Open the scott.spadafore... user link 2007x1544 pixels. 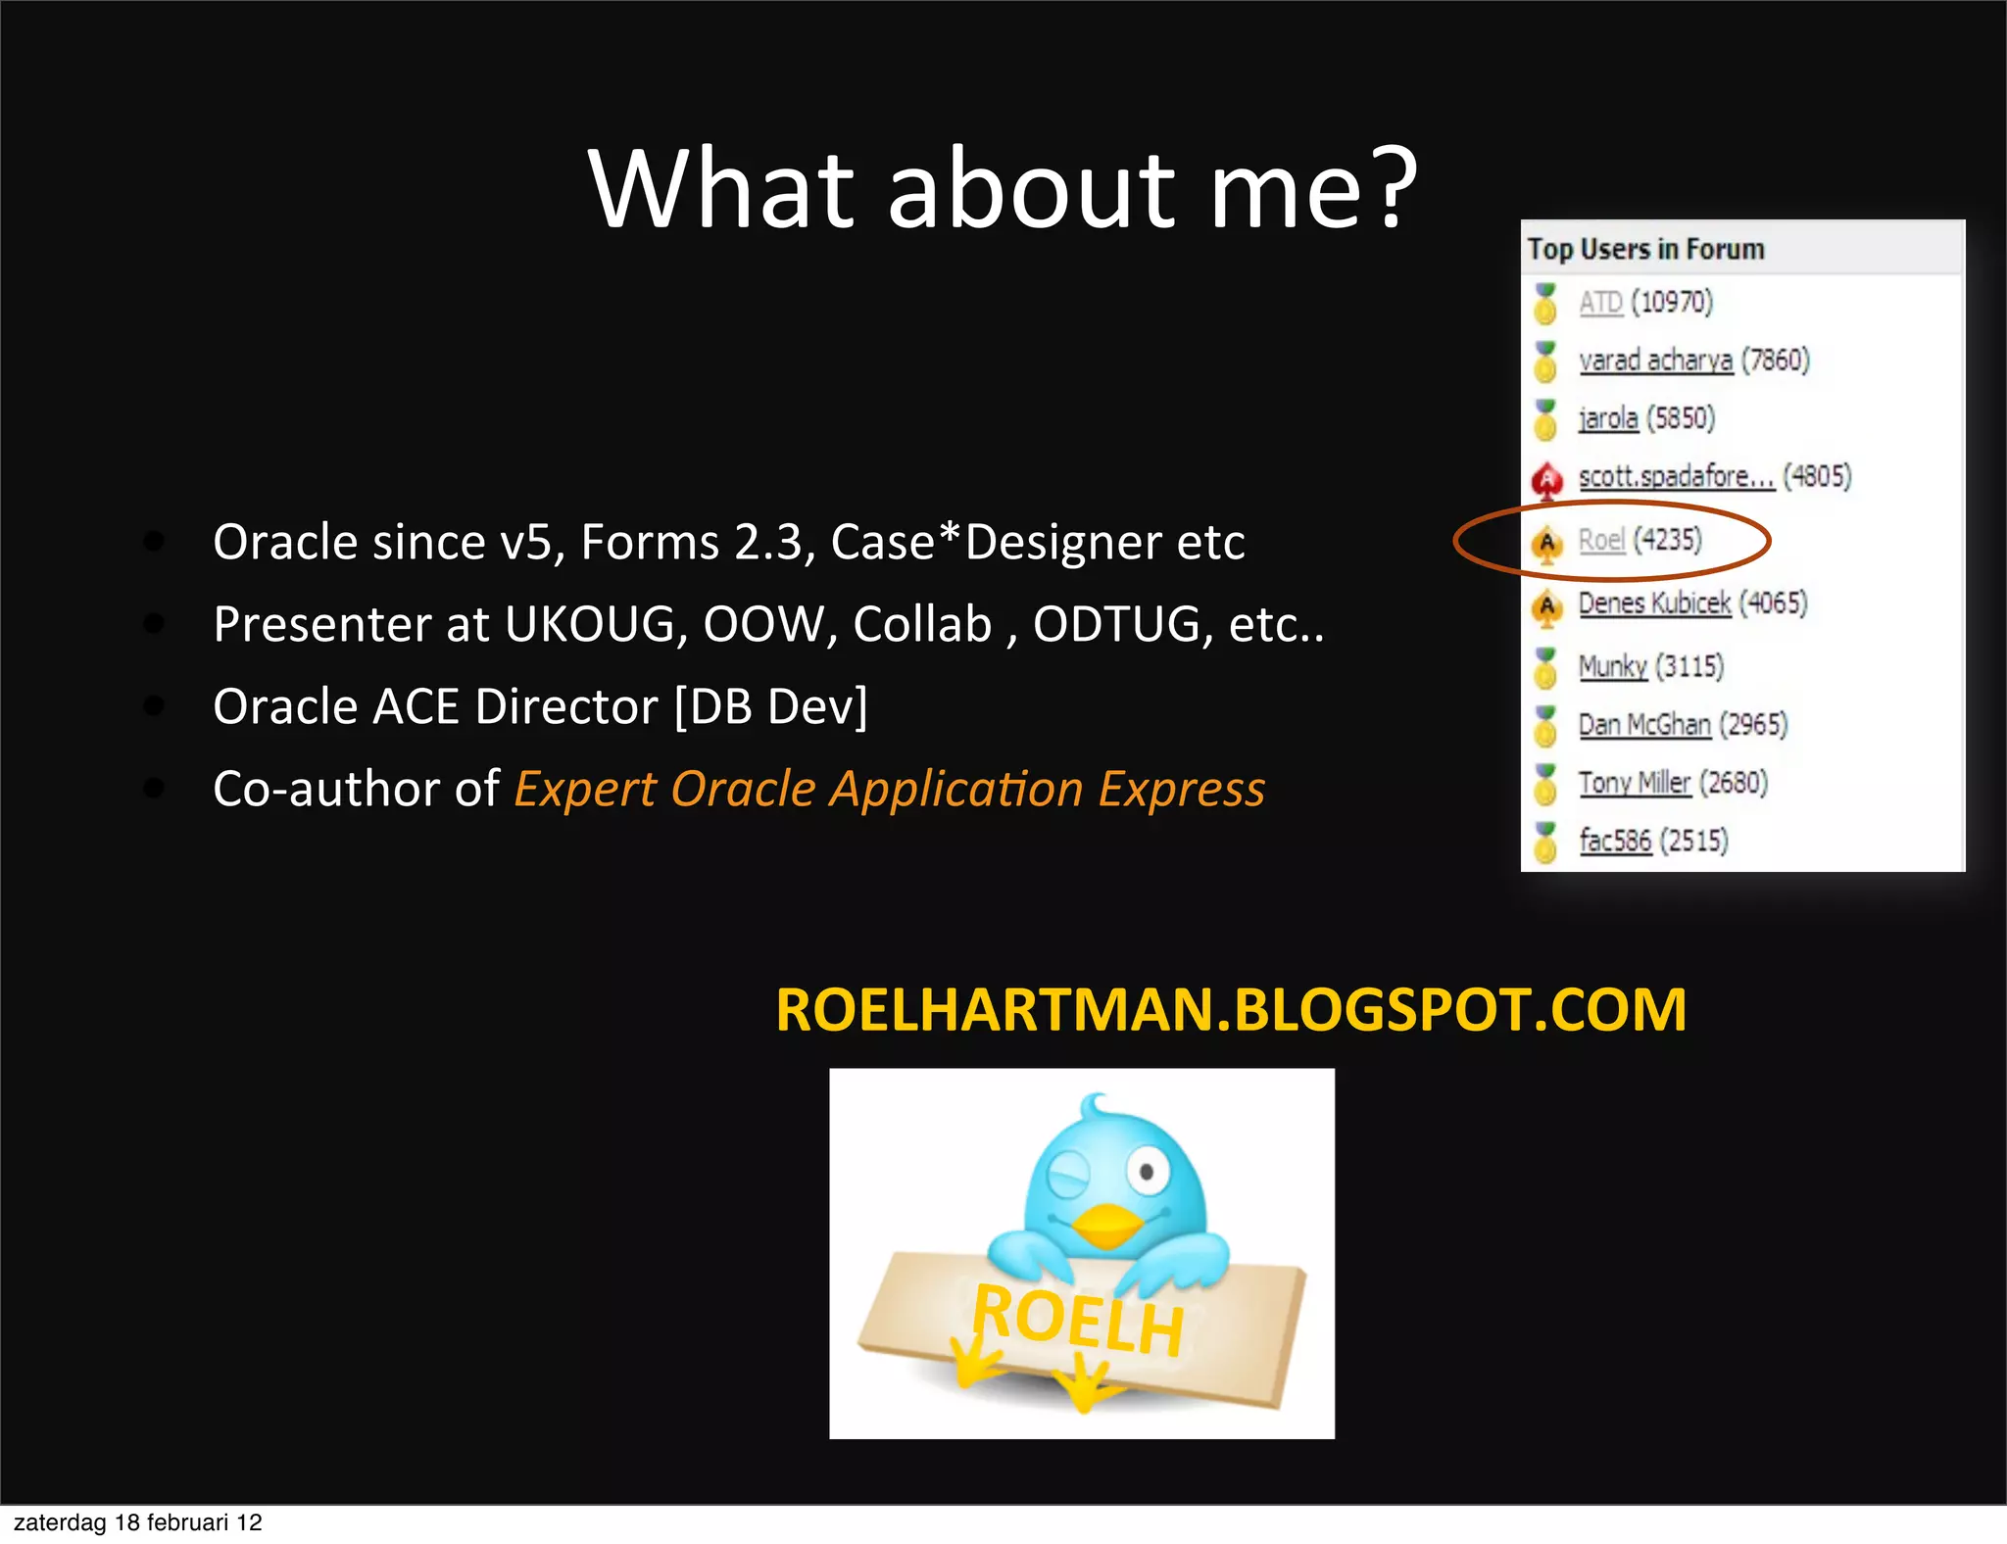[1677, 476]
